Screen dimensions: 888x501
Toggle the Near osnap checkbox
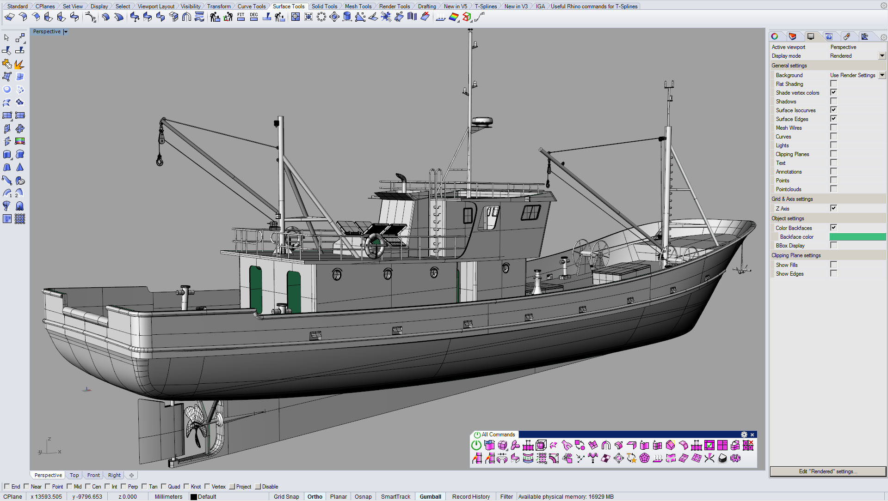27,486
